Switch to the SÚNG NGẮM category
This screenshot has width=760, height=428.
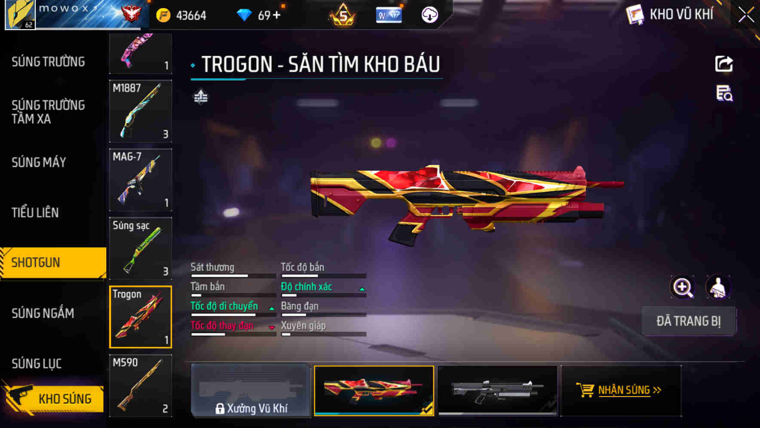[43, 313]
